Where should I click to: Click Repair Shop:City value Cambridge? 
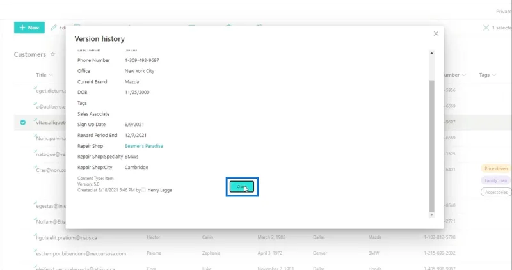pos(136,167)
